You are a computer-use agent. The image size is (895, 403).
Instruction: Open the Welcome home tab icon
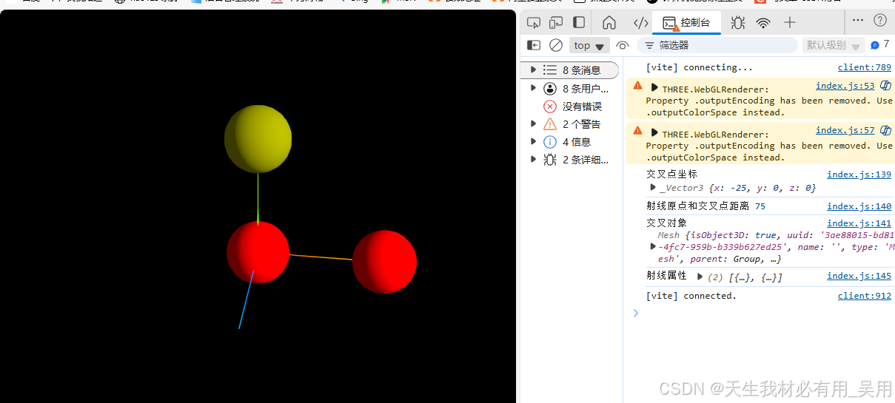pyautogui.click(x=609, y=22)
